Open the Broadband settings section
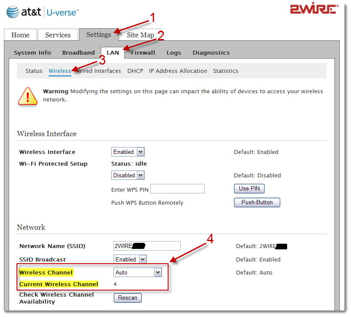Screen dimensions: 351x317 pos(78,53)
